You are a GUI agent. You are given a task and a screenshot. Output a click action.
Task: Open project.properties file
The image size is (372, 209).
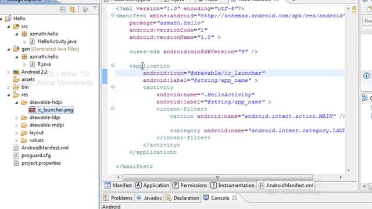pyautogui.click(x=41, y=163)
